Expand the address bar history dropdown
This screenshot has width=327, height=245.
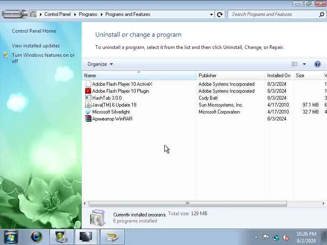211,15
